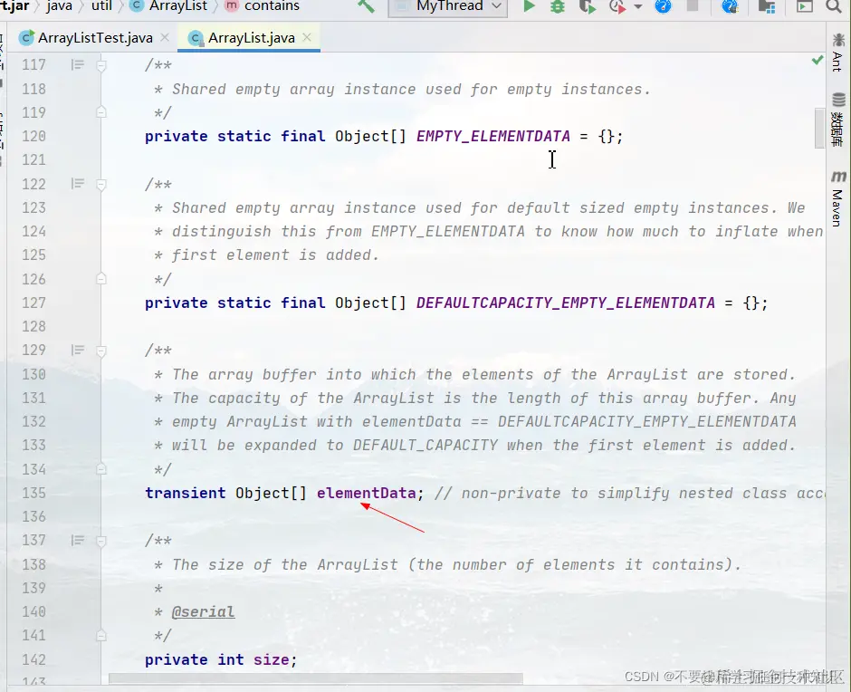Collapse the fold marker at line 141
This screenshot has width=851, height=692.
101,636
